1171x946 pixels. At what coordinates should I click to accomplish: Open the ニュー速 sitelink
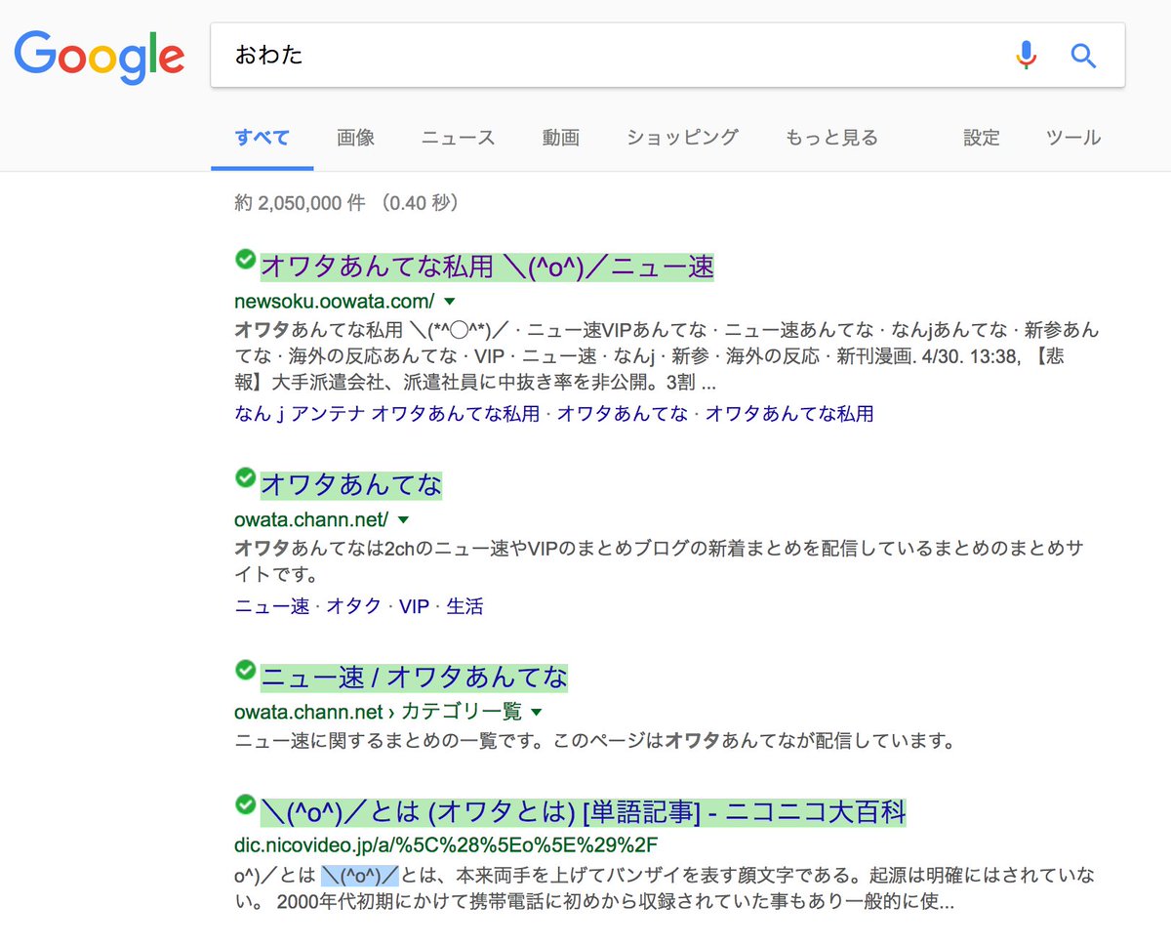272,606
